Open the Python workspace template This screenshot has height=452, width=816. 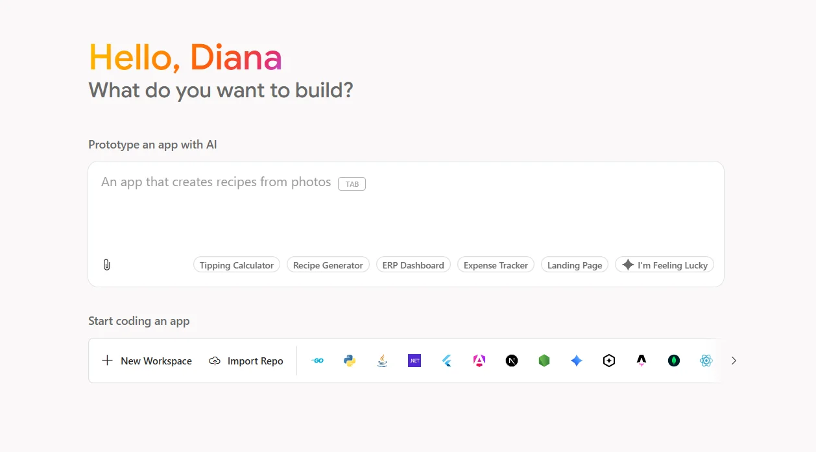[x=349, y=361]
